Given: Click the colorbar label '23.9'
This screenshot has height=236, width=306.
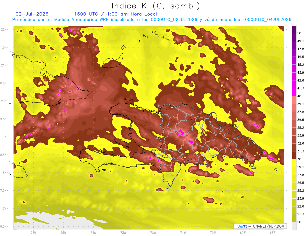Looking at the screenshot, I should point(301,198).
